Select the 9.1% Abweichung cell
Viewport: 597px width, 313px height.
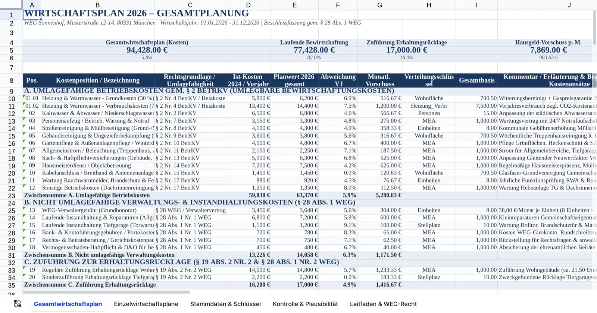pos(338,225)
